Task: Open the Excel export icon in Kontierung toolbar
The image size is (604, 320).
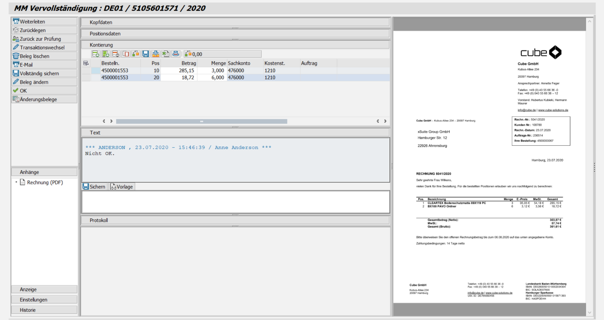Action: 166,54
